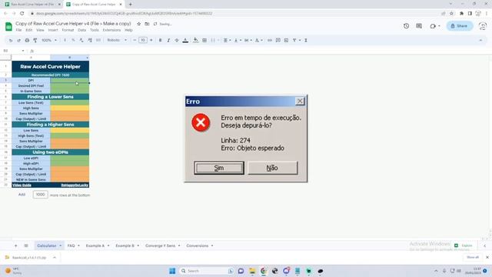Increase font size with plus button
The width and height of the screenshot is (492, 277).
pos(151,40)
